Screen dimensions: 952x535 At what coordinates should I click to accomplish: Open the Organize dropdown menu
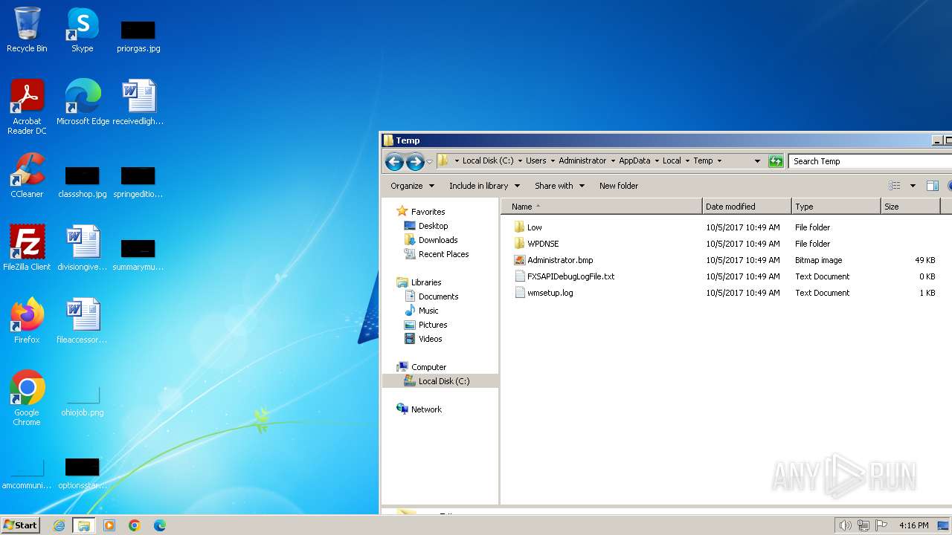412,186
